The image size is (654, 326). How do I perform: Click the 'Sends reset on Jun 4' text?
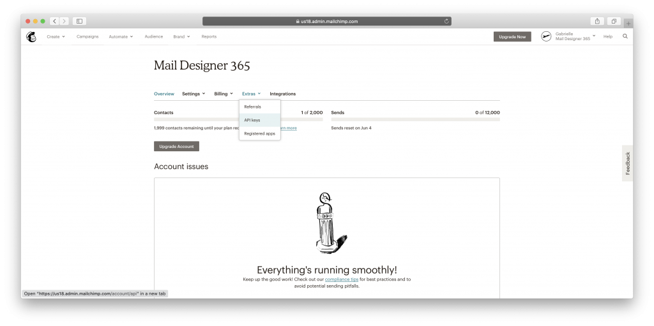[351, 128]
